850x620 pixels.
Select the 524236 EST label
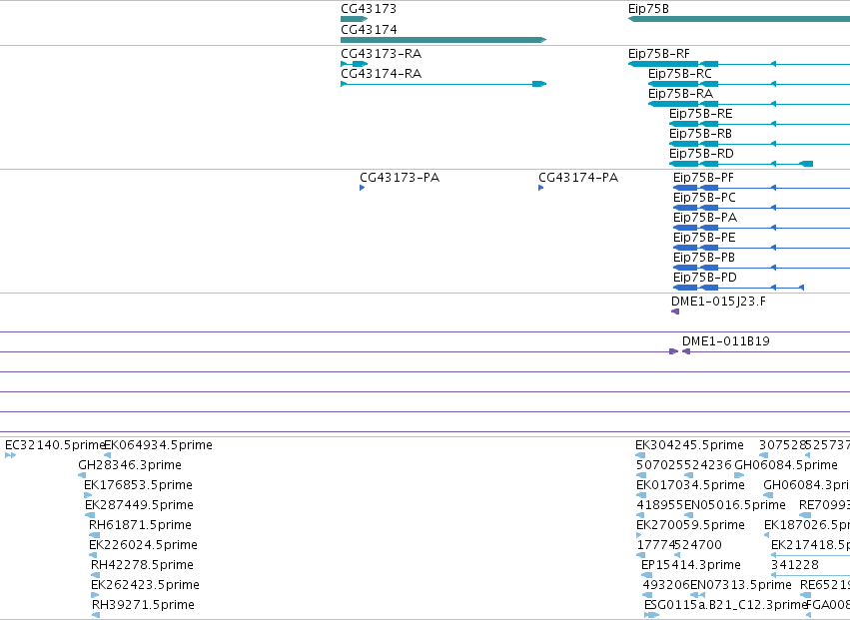click(x=708, y=465)
